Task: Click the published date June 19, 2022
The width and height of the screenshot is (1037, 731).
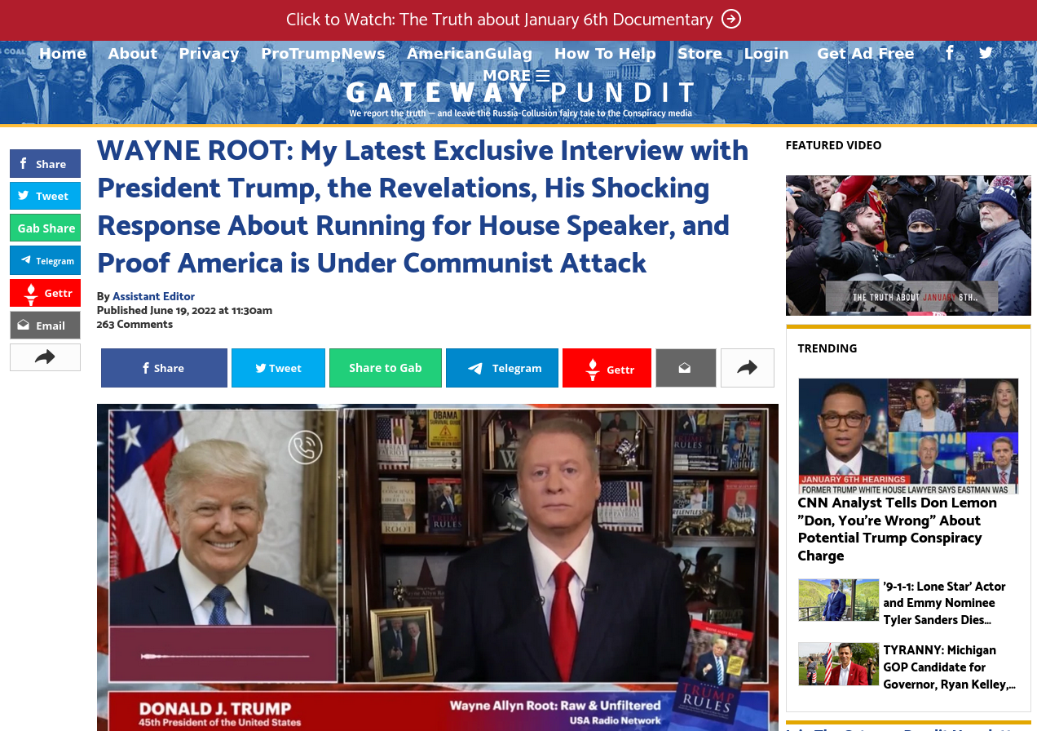Action: 184,310
